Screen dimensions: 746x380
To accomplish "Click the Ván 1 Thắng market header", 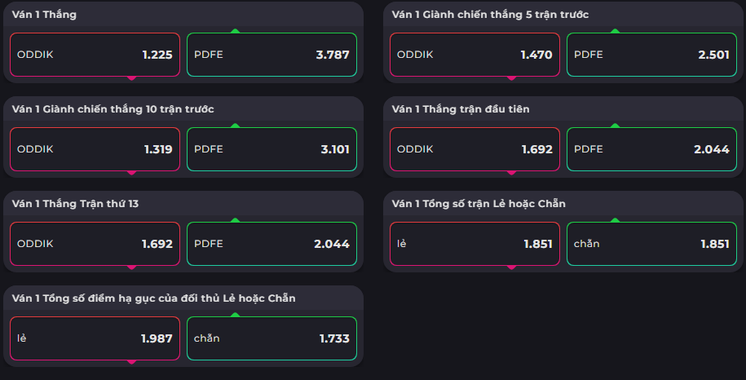I will (x=183, y=15).
